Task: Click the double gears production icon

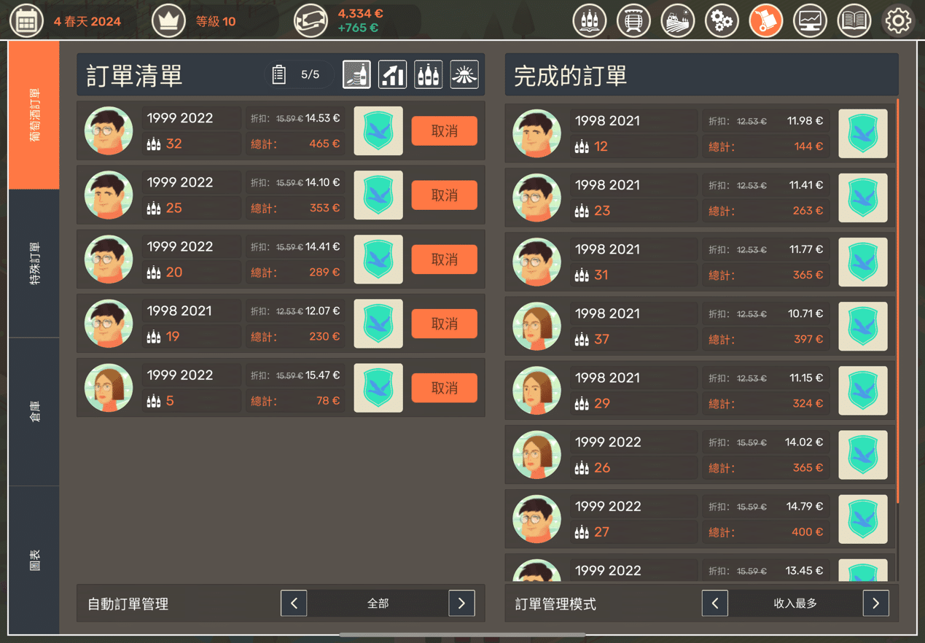Action: (x=722, y=21)
